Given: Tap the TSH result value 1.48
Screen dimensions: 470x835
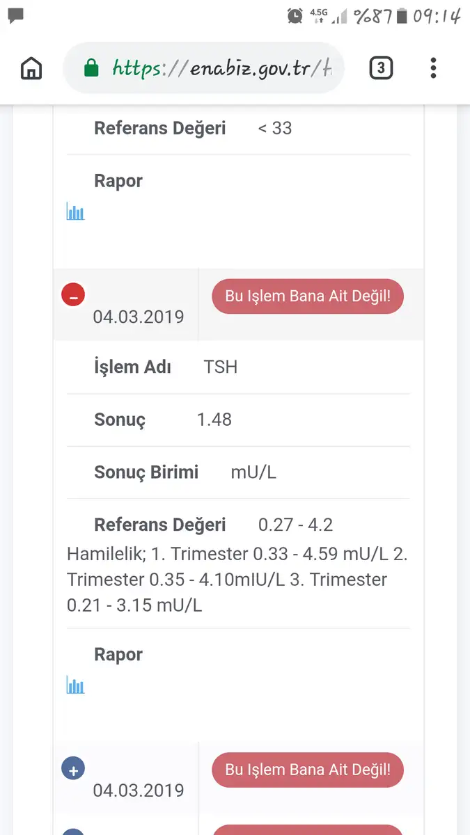Looking at the screenshot, I should [214, 420].
